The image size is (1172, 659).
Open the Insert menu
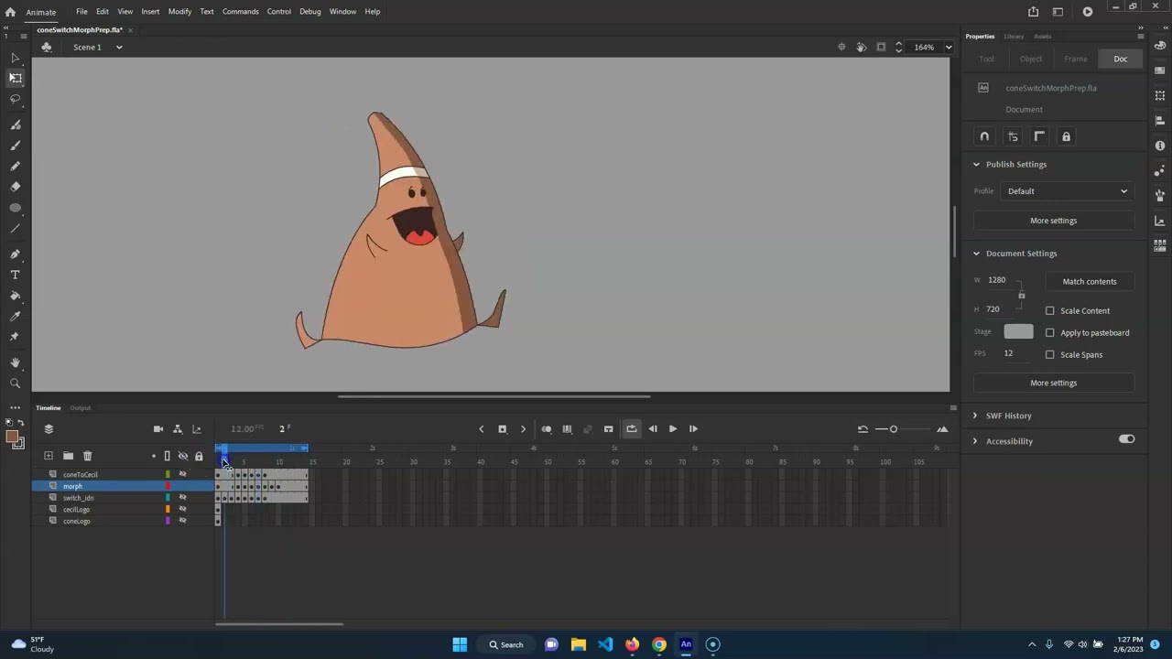click(150, 11)
